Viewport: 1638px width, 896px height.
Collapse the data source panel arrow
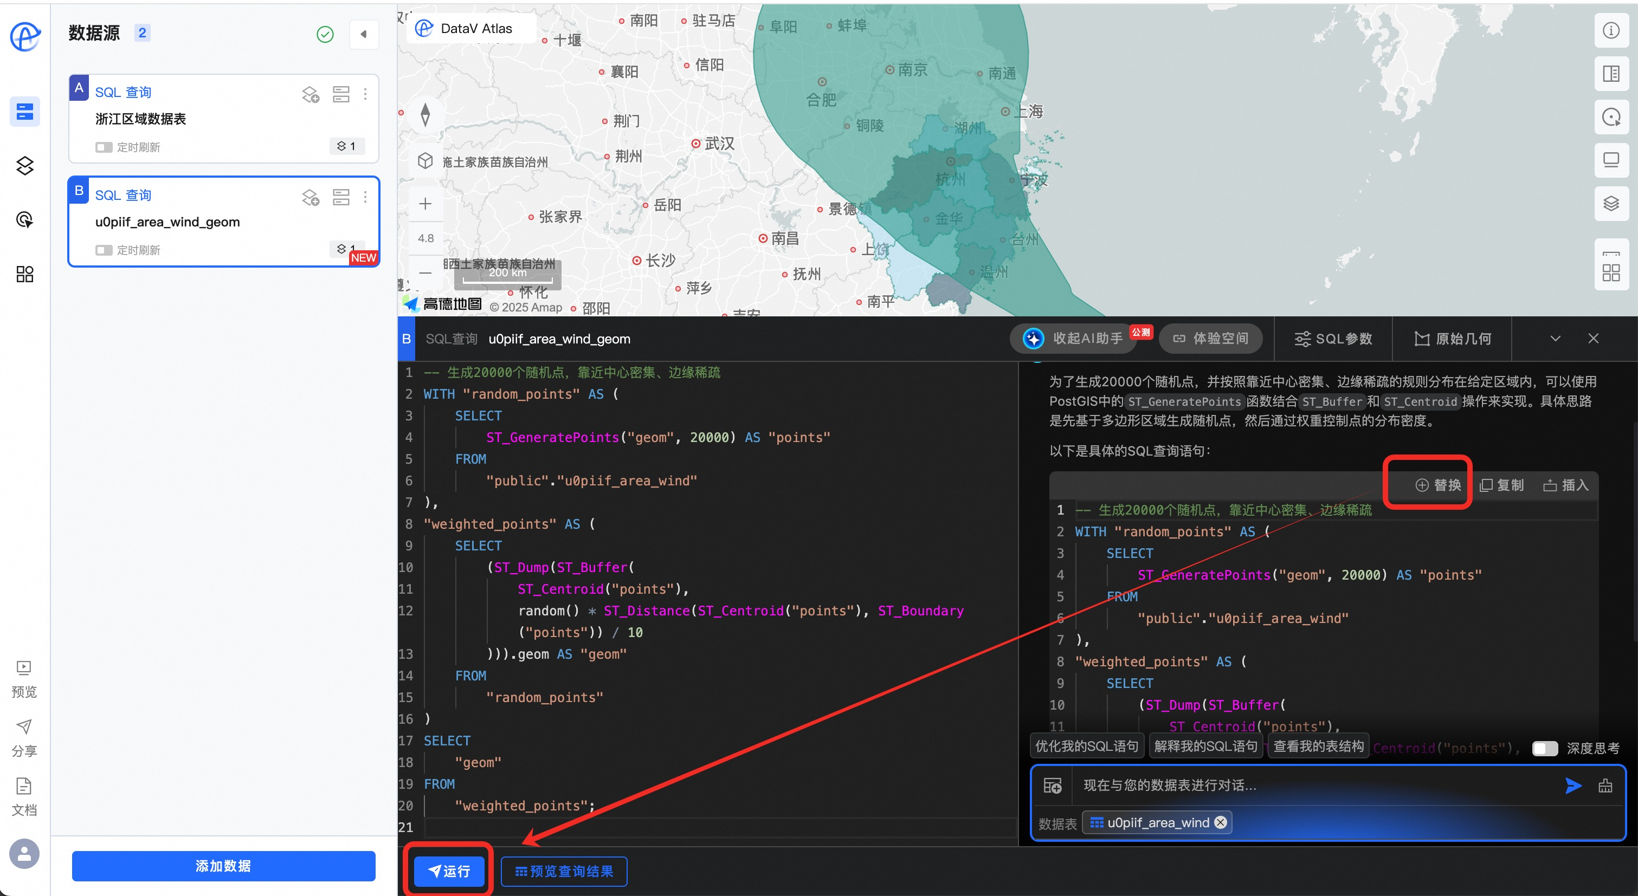coord(364,34)
